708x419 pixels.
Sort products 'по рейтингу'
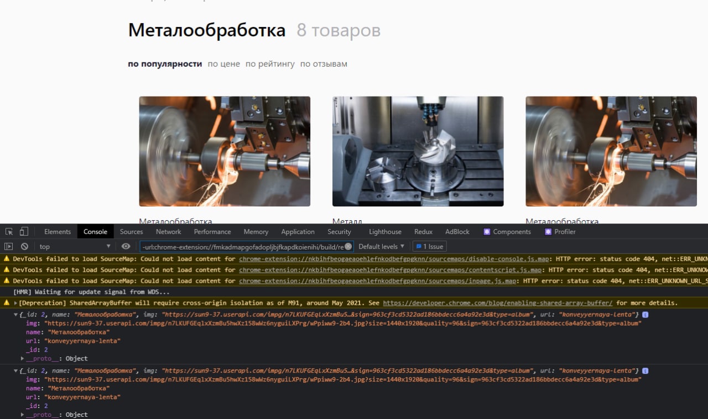click(x=270, y=64)
